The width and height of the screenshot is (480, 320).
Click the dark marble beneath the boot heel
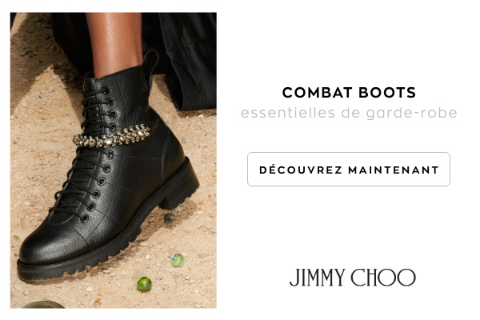[169, 218]
